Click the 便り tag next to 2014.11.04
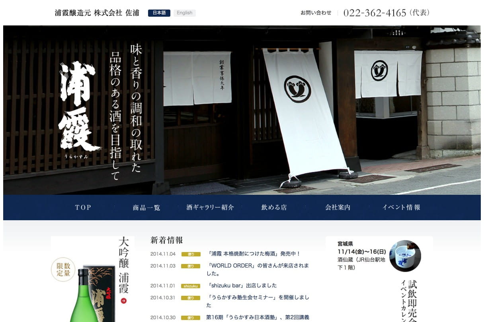 (191, 254)
